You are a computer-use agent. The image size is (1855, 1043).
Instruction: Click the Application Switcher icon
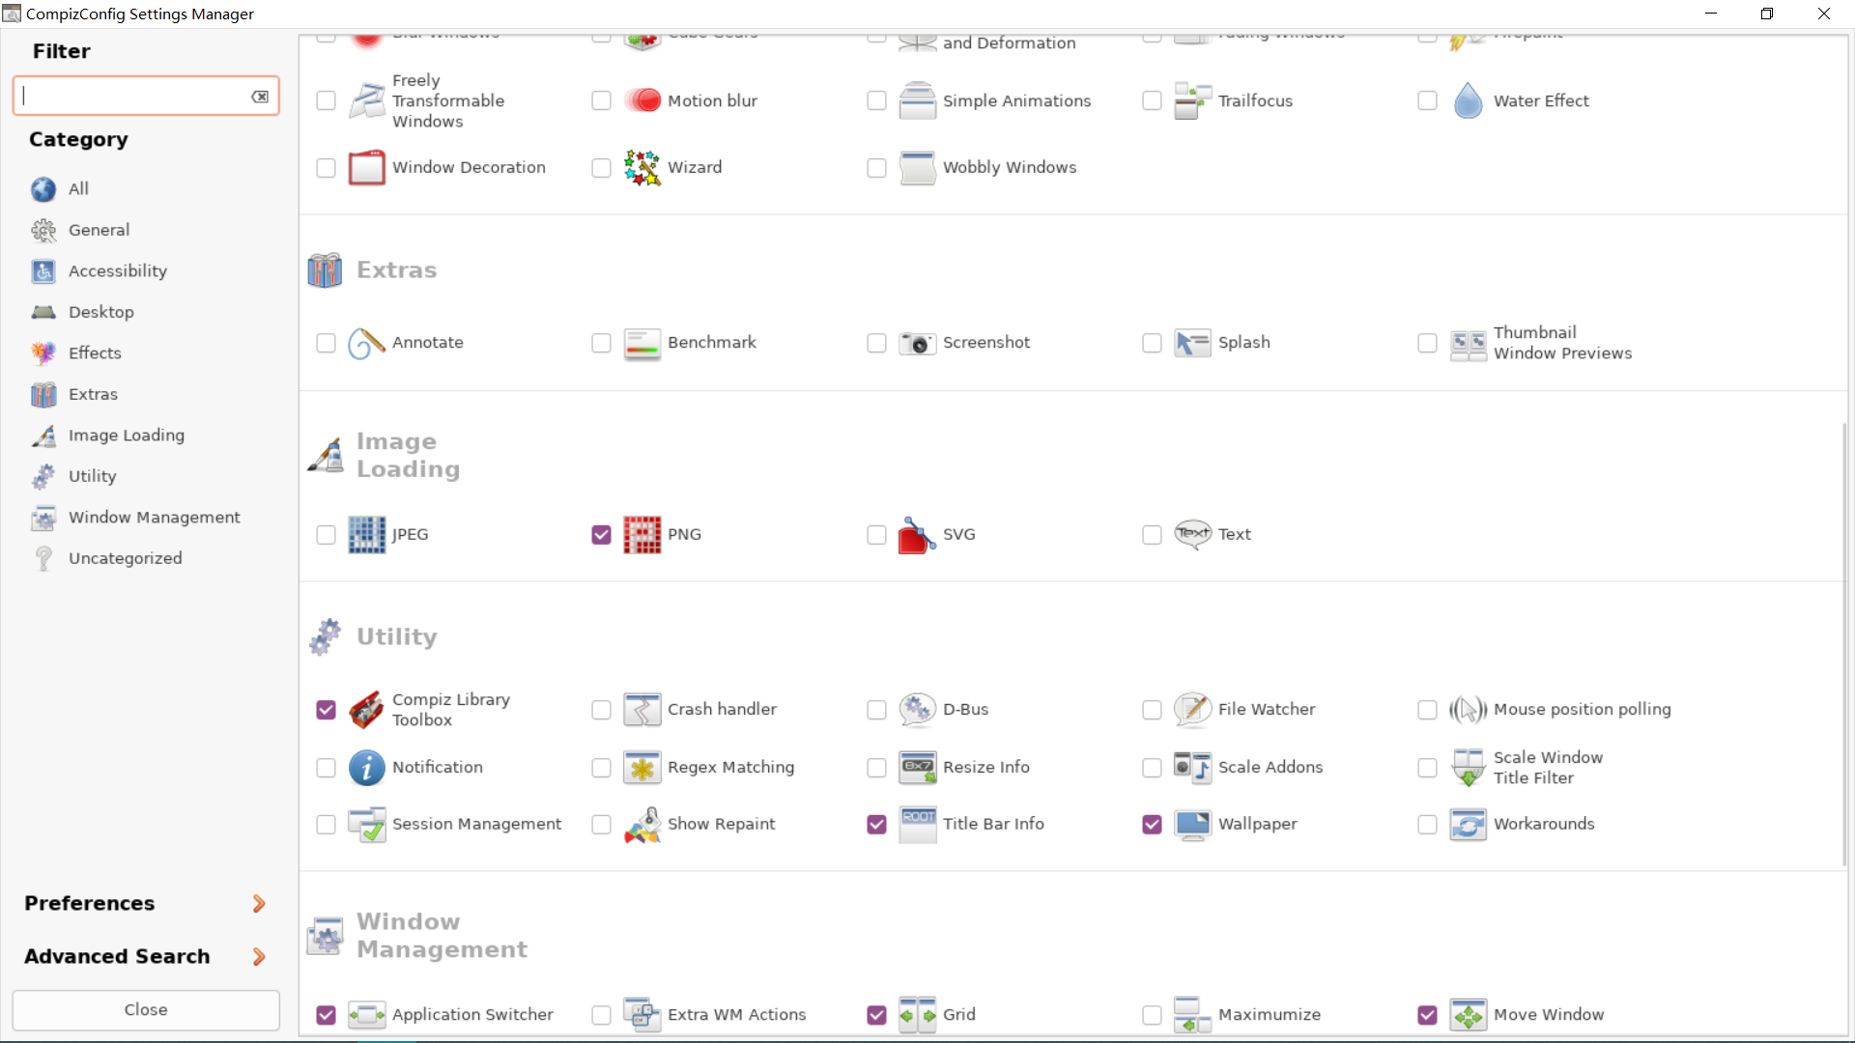[366, 1015]
